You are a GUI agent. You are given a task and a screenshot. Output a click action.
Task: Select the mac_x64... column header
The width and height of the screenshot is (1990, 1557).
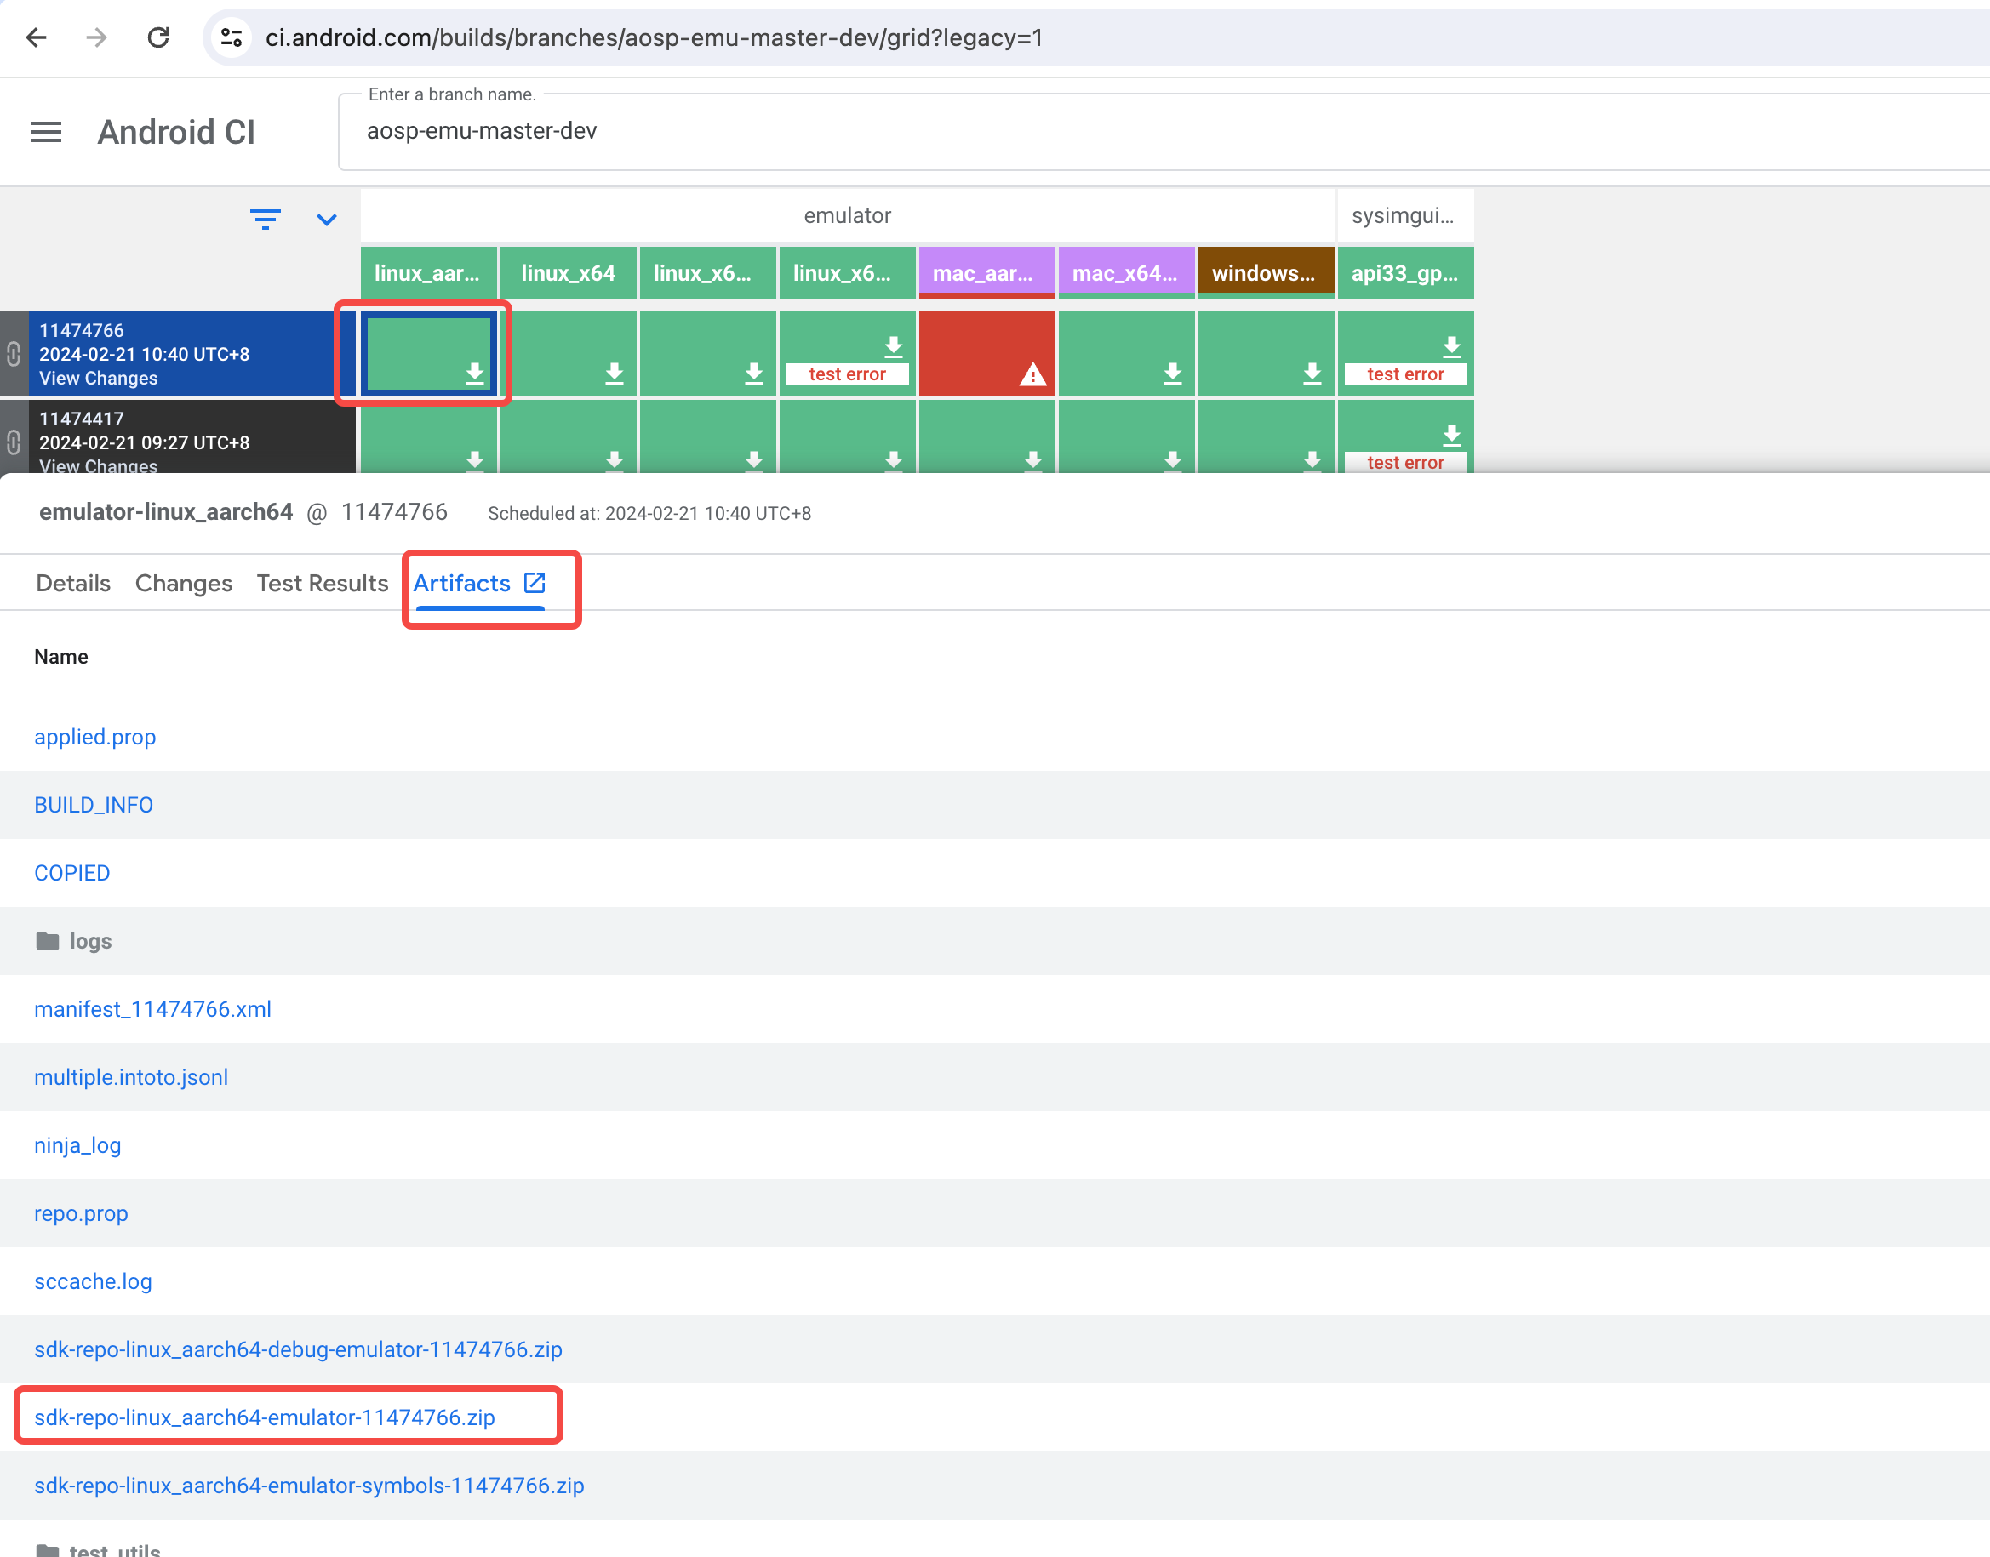coord(1125,272)
